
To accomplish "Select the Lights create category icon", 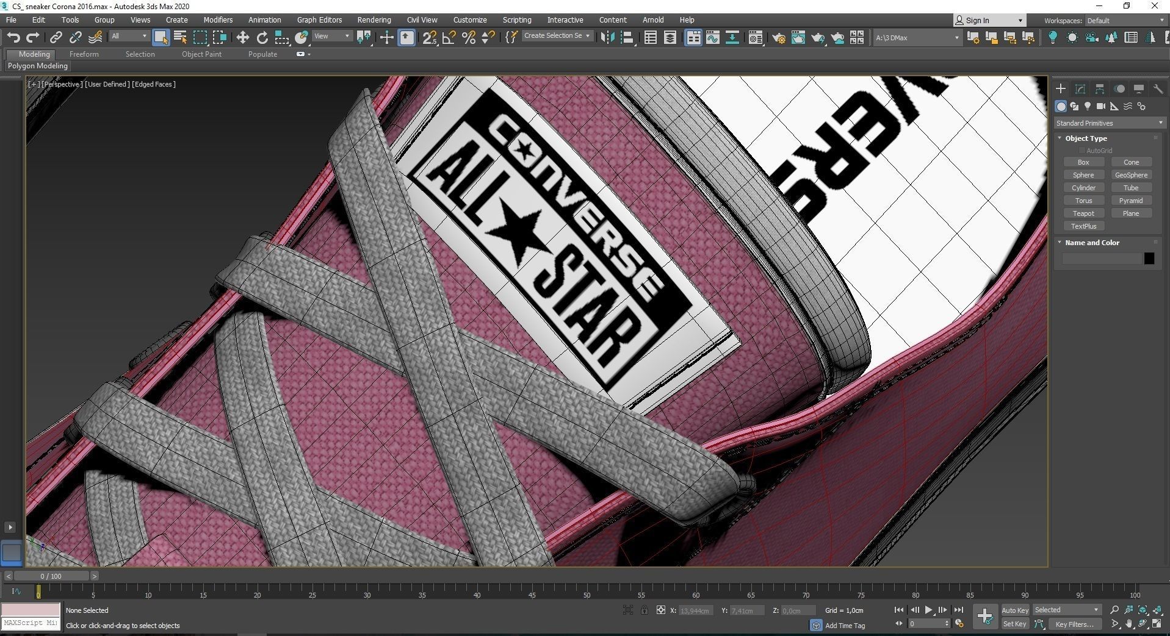I will pyautogui.click(x=1088, y=106).
